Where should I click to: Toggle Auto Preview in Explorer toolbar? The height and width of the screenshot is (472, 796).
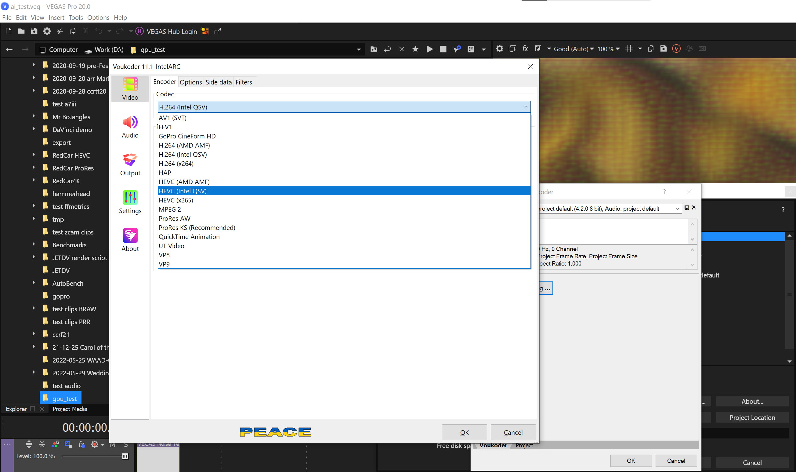(457, 49)
